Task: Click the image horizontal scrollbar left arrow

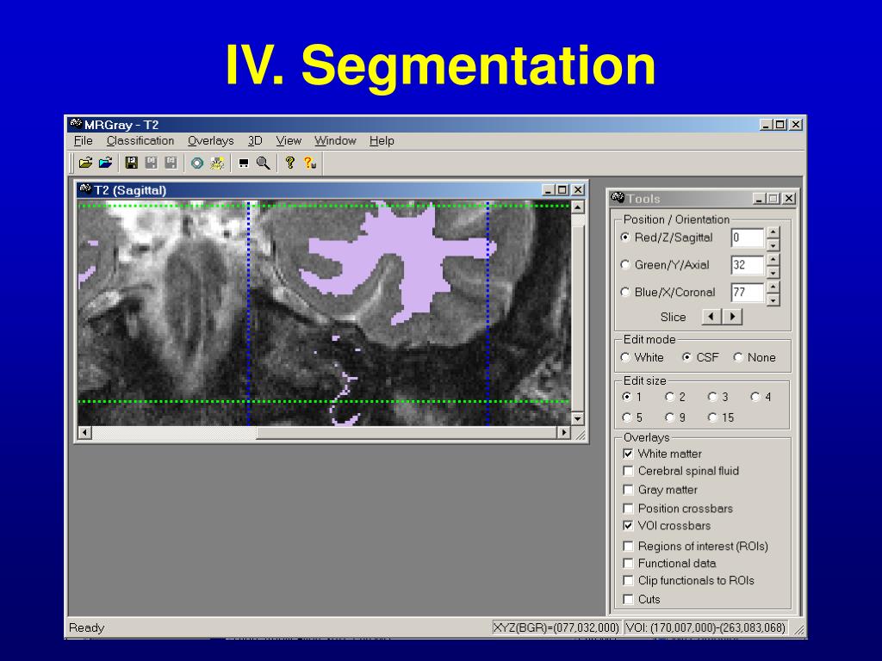Action: (x=85, y=432)
